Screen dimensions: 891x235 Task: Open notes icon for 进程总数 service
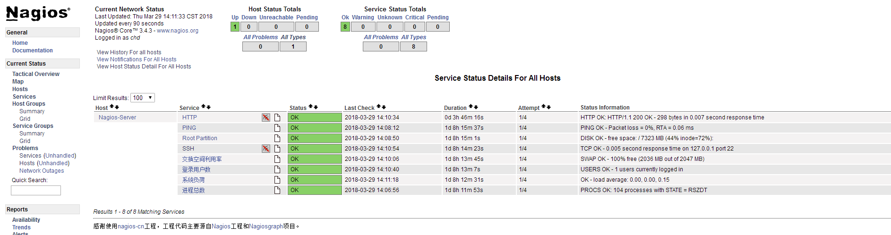click(277, 190)
